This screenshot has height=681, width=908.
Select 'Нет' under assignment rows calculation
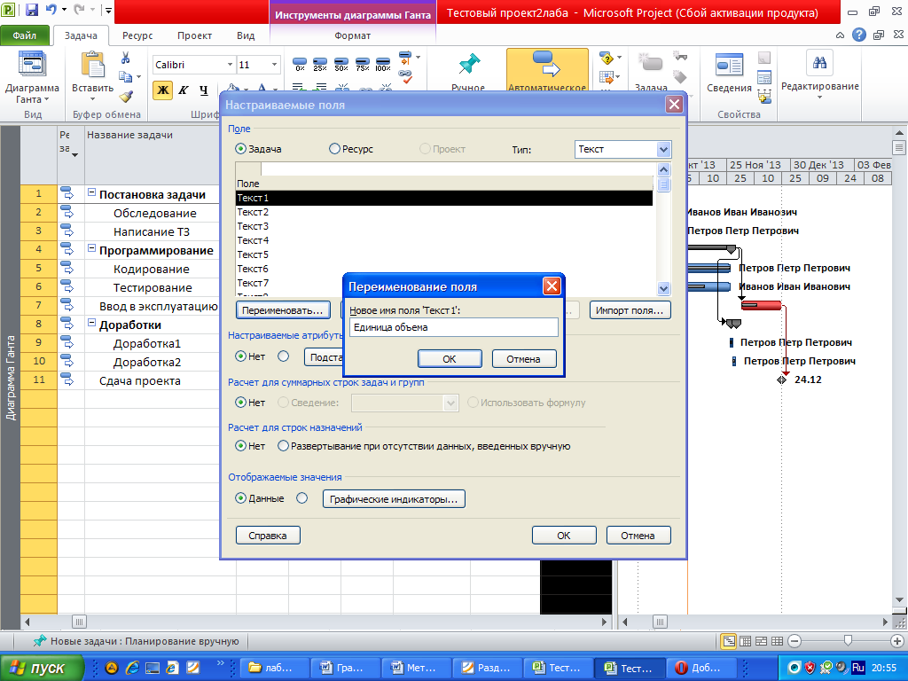pos(241,446)
